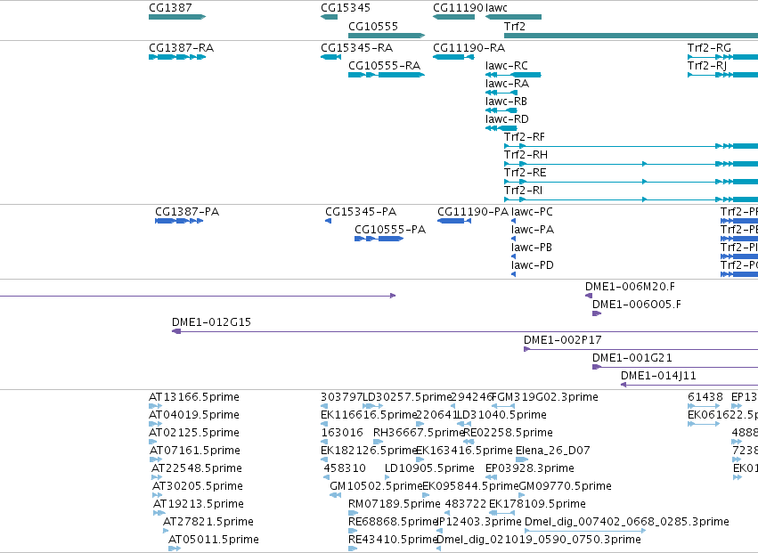Select the CG15345 gene label
This screenshot has height=553, width=758.
pos(346,8)
